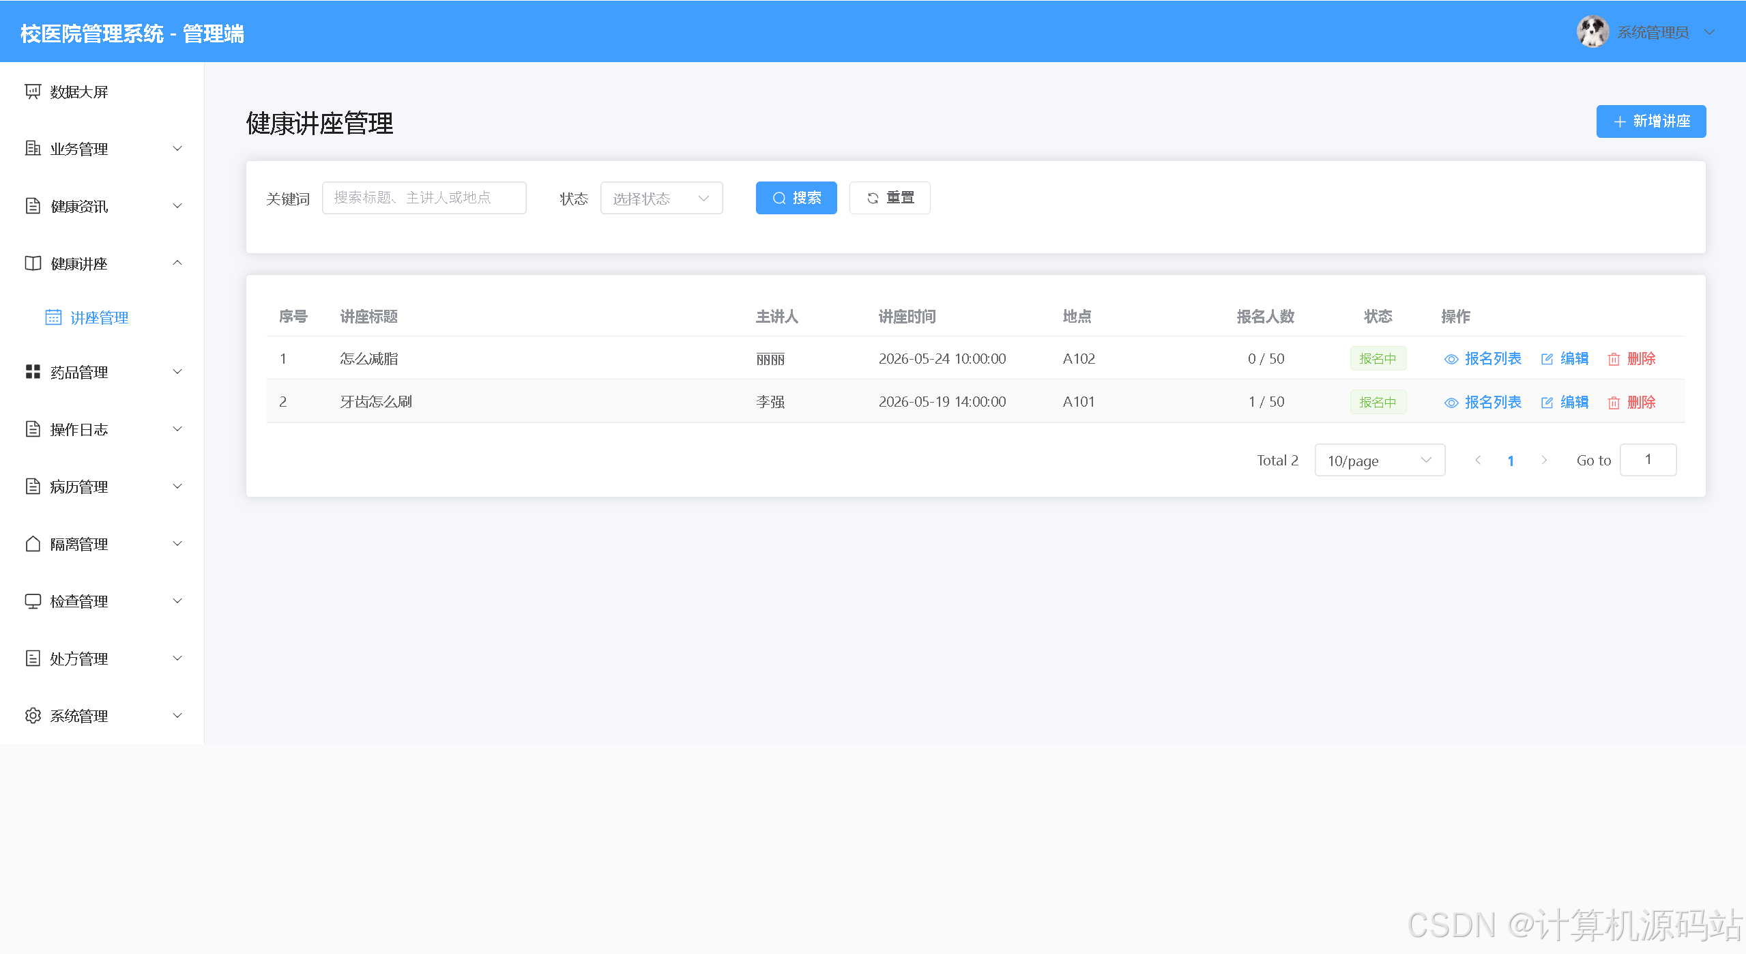
Task: Select page 1 in pagination
Action: (1511, 461)
